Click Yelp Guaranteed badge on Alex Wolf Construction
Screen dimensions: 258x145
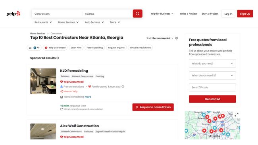[72, 137]
